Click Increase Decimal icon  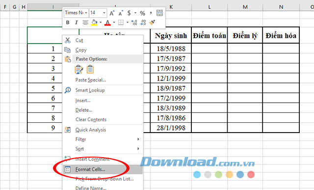pos(134,23)
